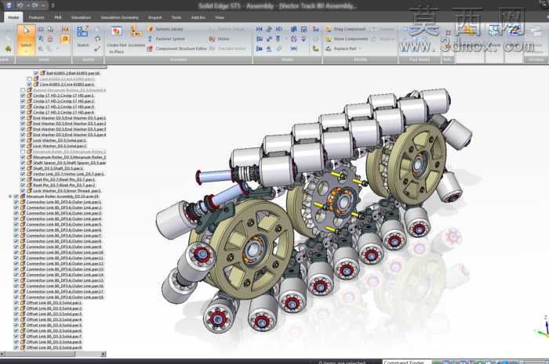Uncheck the Core 61803 par:1 checkbox
The width and height of the screenshot is (549, 364).
(30, 85)
